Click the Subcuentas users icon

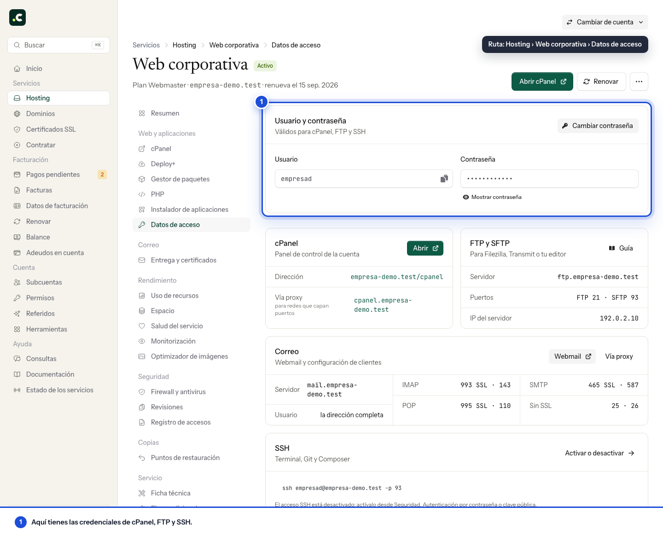click(17, 282)
